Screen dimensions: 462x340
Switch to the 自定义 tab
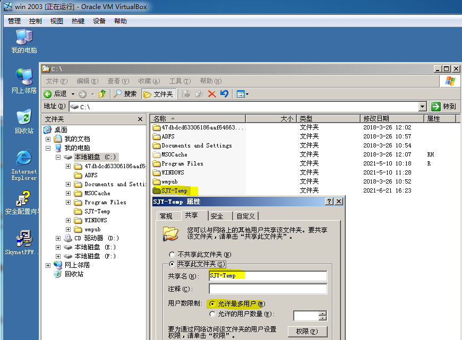click(x=245, y=216)
